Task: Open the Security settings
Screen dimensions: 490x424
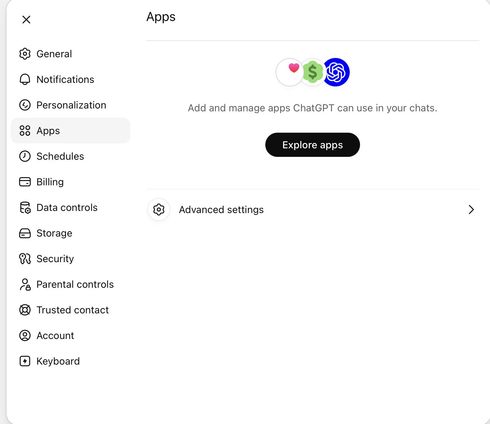Action: point(71,259)
